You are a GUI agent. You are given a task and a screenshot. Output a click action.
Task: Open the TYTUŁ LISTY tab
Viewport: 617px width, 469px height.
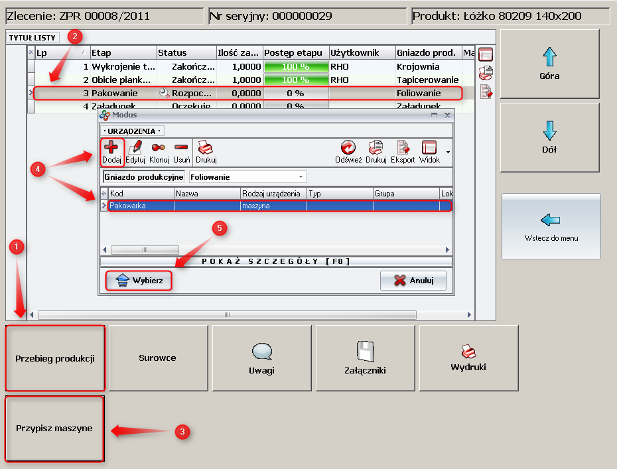pyautogui.click(x=33, y=38)
